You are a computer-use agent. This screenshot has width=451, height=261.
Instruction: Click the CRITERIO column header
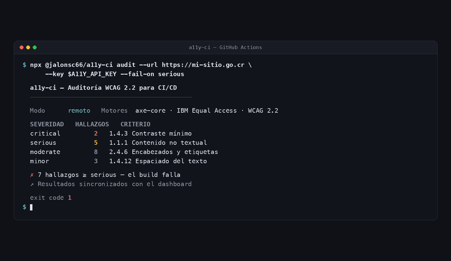pos(135,124)
